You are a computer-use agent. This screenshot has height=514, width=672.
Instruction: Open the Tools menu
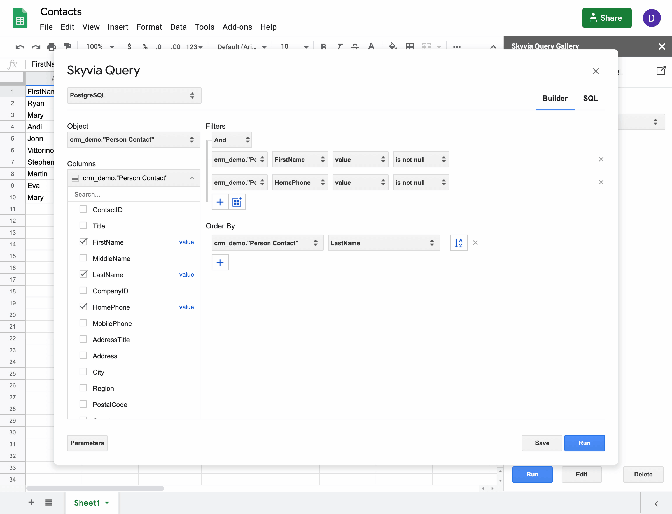click(x=204, y=27)
